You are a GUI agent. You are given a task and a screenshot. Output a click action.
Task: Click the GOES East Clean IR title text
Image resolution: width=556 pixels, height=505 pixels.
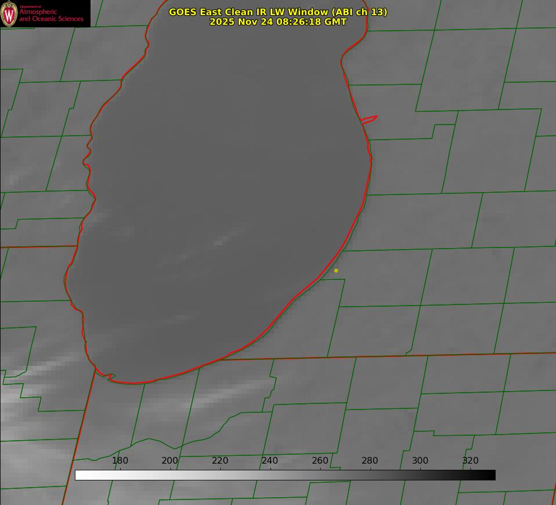click(278, 12)
